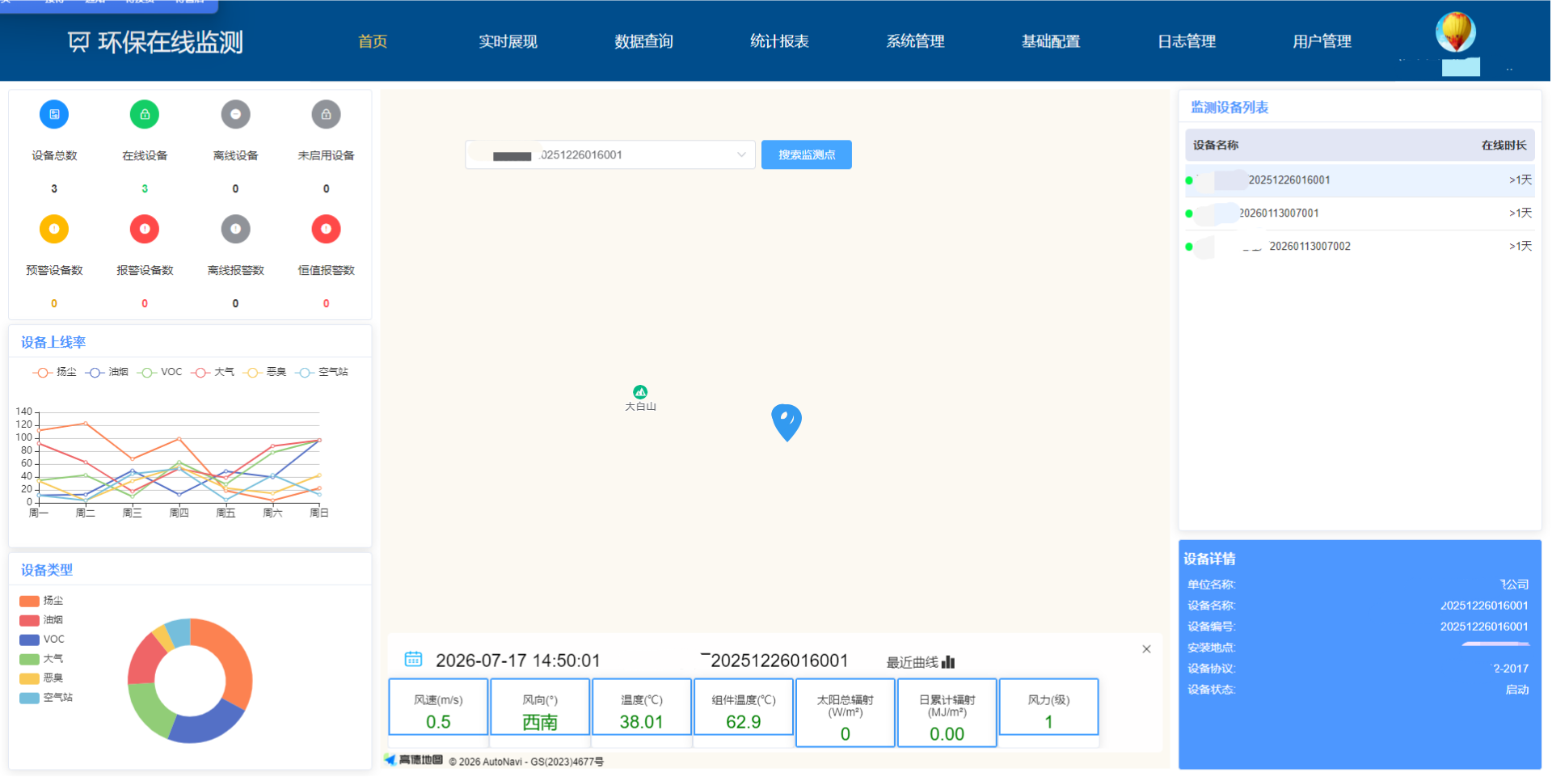
Task: Toggle 扬尘 series in line chart legend
Action: 54,372
